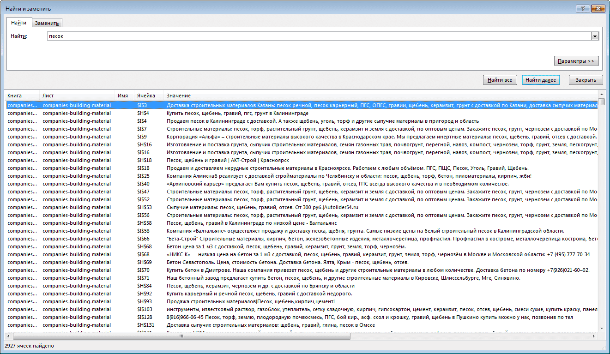Select result starting '«Архиповский карьер» предлагает'
Image resolution: width=610 pixels, height=354 pixels.
[x=301, y=184]
